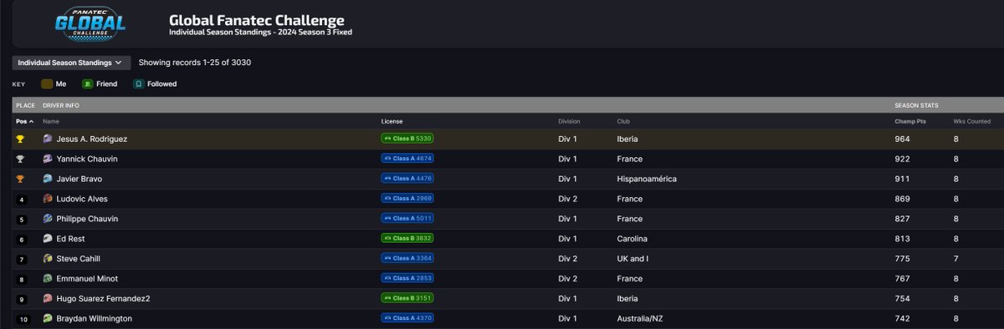Image resolution: width=1004 pixels, height=329 pixels.
Task: Sort by the Wks Counted column header
Action: (x=971, y=122)
